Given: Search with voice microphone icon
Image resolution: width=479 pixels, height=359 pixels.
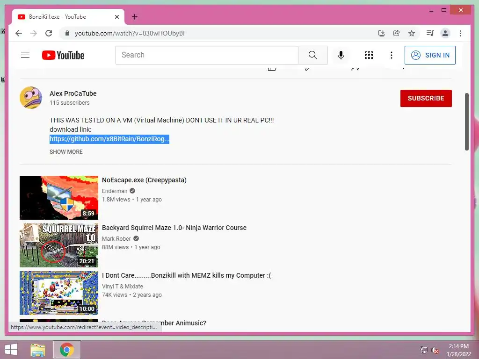Looking at the screenshot, I should coord(341,55).
